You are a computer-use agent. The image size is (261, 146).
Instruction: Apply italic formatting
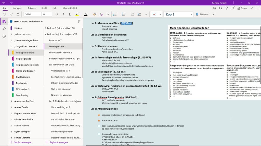coord(63,14)
